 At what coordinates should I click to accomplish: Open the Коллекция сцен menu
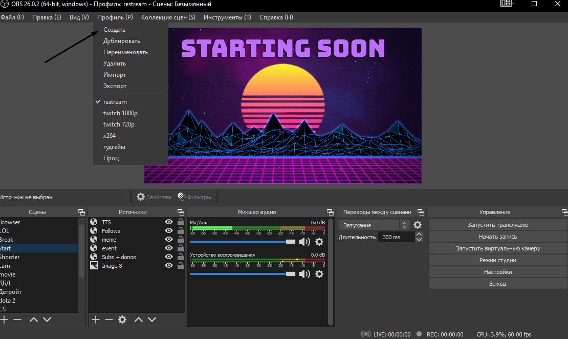click(168, 17)
